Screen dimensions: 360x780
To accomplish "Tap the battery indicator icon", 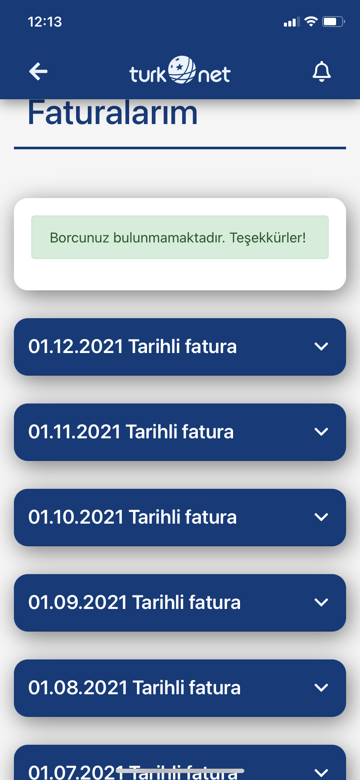I will click(x=333, y=21).
